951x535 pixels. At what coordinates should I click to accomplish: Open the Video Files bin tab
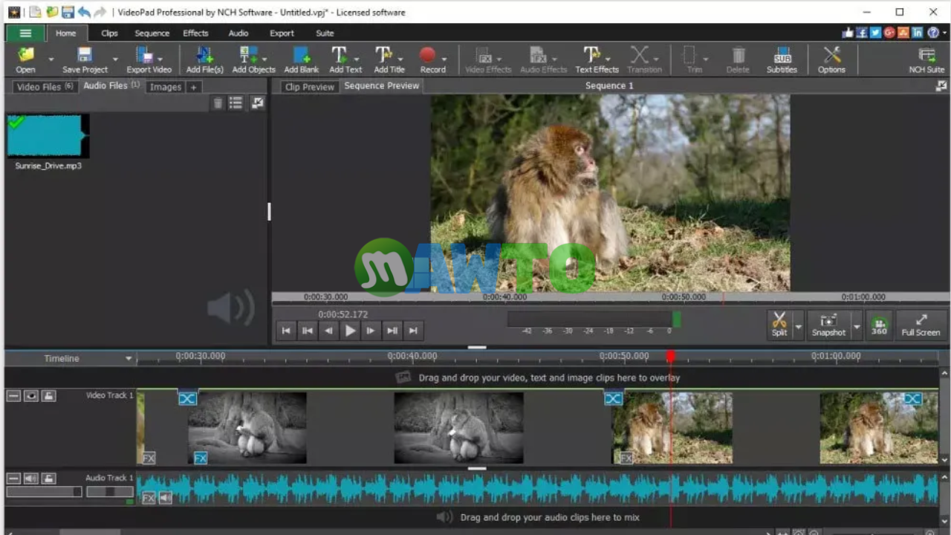tap(45, 87)
